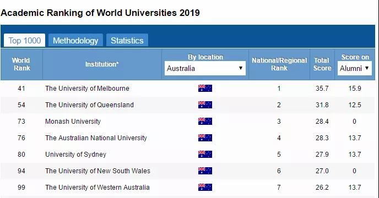The height and width of the screenshot is (198, 379).
Task: Click flag next to The Australian National University
Action: tap(205, 138)
